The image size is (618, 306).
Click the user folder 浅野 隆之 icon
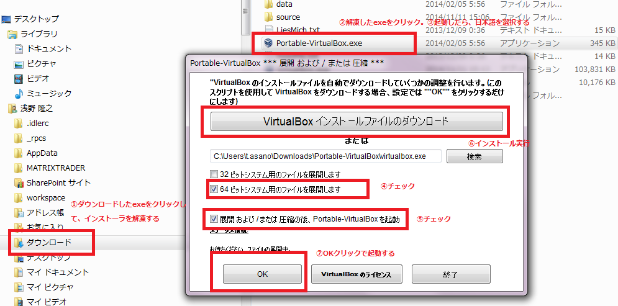coord(12,109)
